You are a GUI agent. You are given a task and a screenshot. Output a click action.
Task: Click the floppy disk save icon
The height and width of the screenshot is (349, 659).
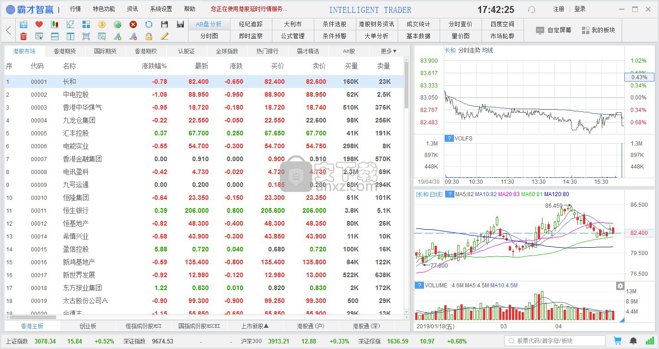(x=165, y=24)
